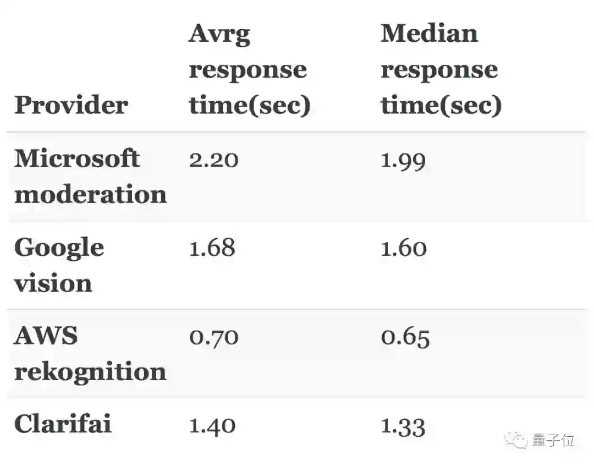Click the word moderation under Microsoft
This screenshot has width=594, height=466.
point(90,194)
